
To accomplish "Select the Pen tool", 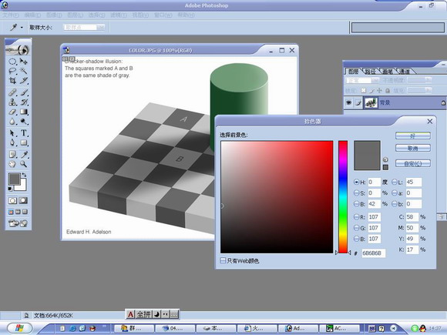I will pyautogui.click(x=12, y=142).
